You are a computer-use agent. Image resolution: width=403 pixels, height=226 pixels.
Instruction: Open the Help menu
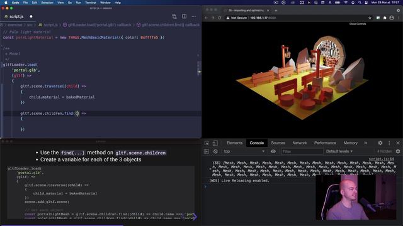pyautogui.click(x=118, y=3)
